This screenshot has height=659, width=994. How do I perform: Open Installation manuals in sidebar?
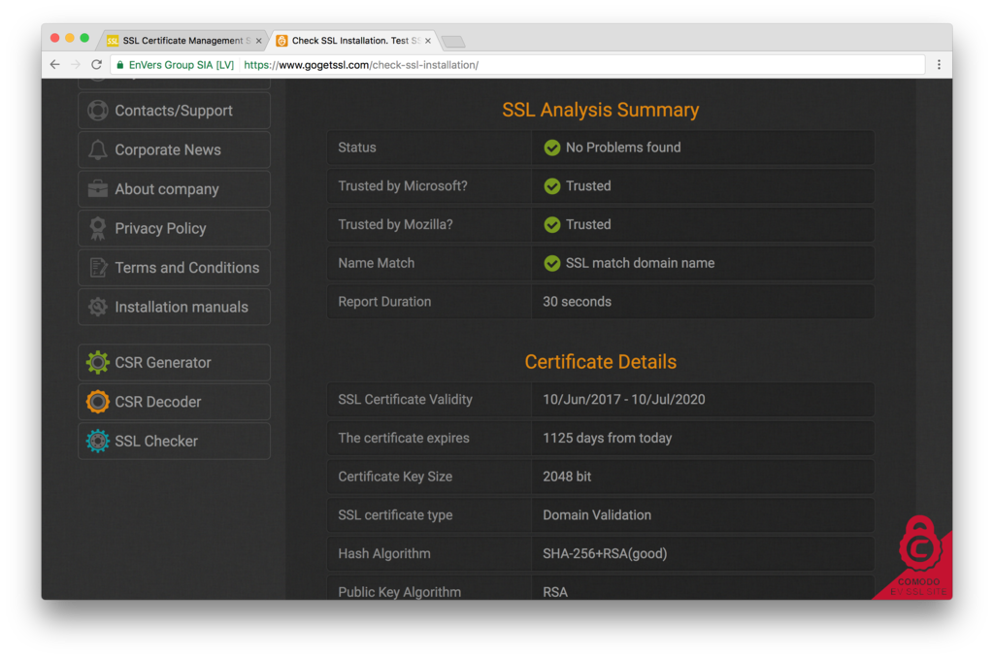pos(175,307)
